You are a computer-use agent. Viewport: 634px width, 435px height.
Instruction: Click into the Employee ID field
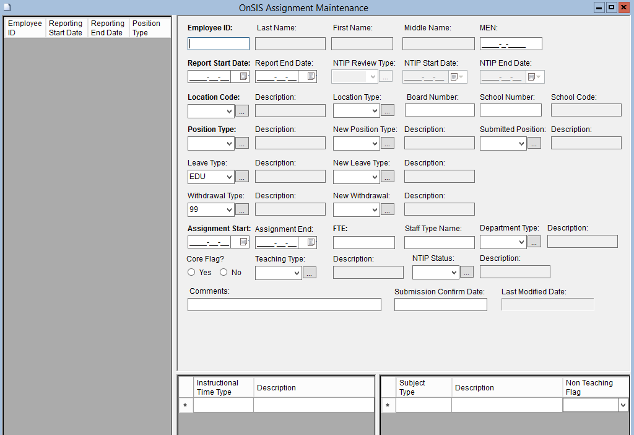218,44
